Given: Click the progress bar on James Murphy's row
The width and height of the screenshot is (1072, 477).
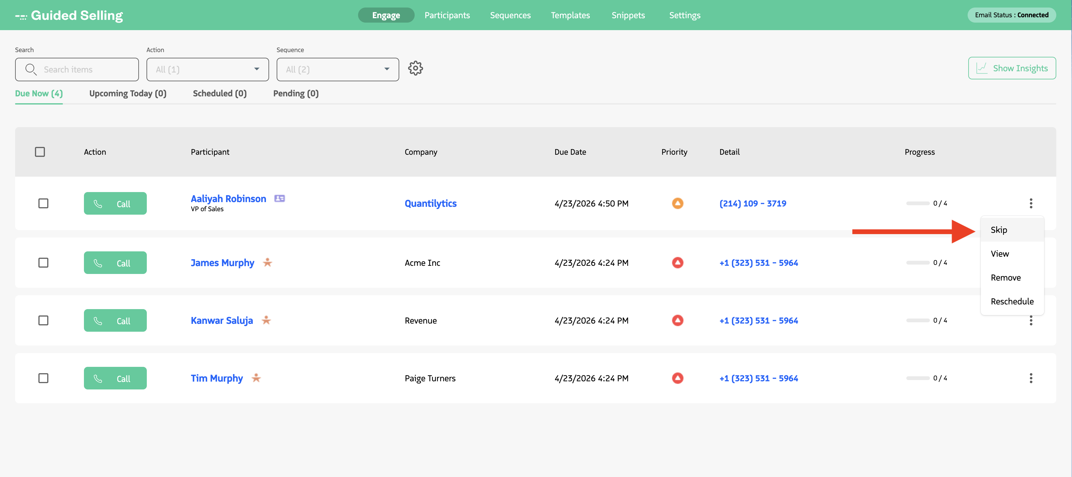Looking at the screenshot, I should 918,263.
